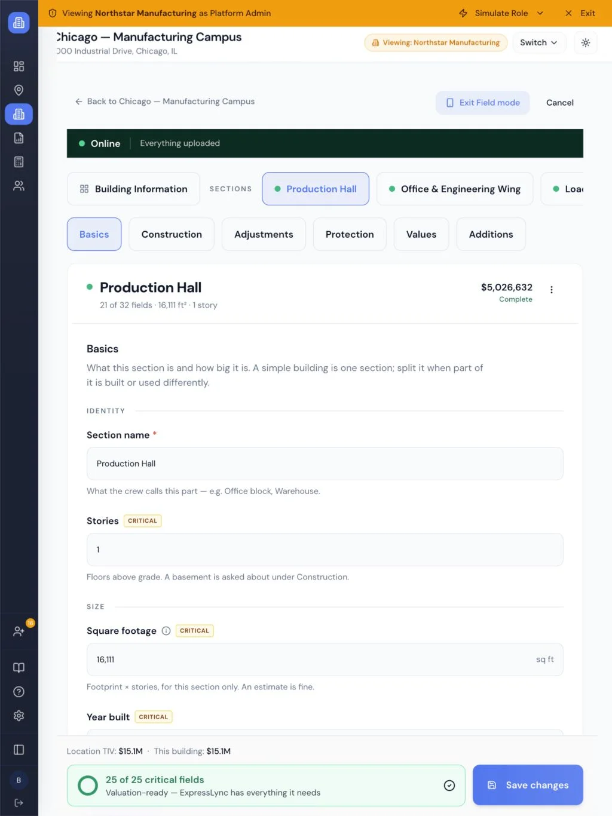
Task: Open the Switch organization dropdown
Action: tap(538, 42)
